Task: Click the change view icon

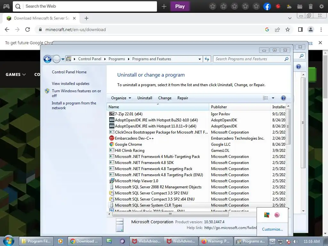Action: 265,98
